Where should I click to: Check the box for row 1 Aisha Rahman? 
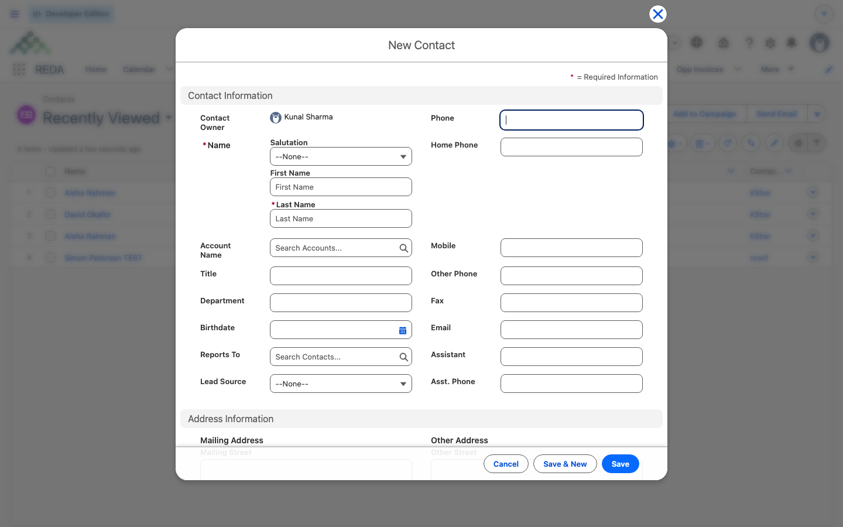coord(50,193)
